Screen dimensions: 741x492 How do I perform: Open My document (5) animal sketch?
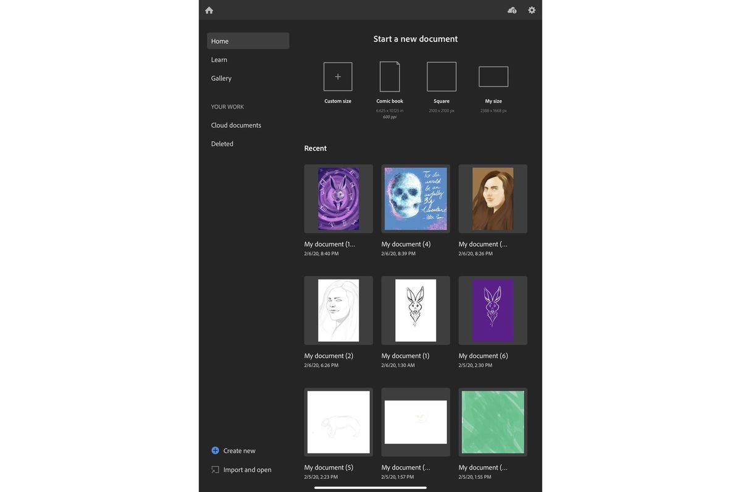pyautogui.click(x=338, y=421)
